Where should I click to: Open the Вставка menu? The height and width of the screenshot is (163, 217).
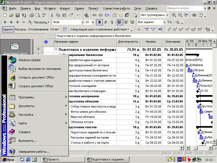point(50,8)
